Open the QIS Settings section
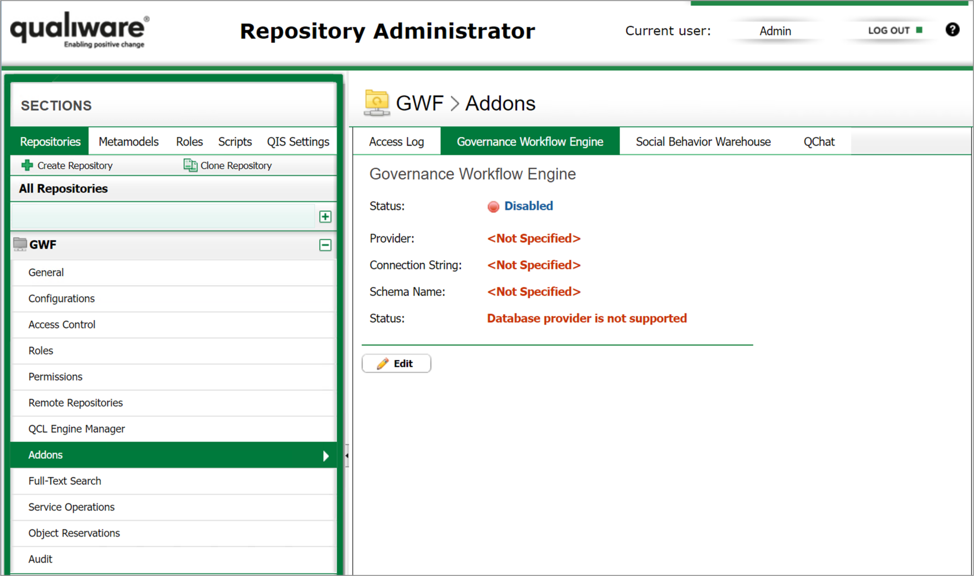 tap(298, 141)
